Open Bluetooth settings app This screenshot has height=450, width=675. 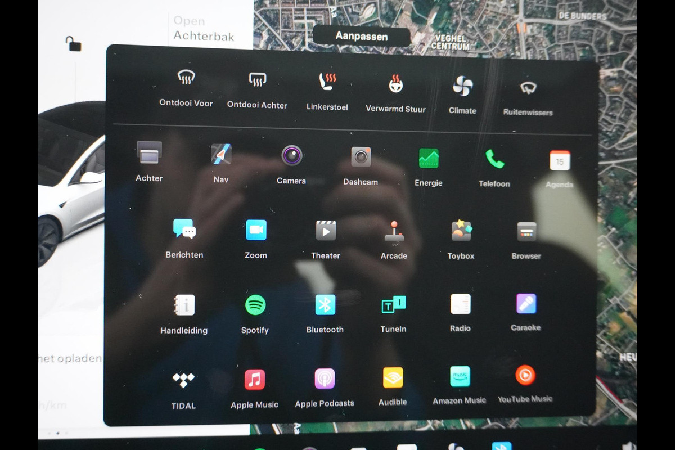[325, 305]
